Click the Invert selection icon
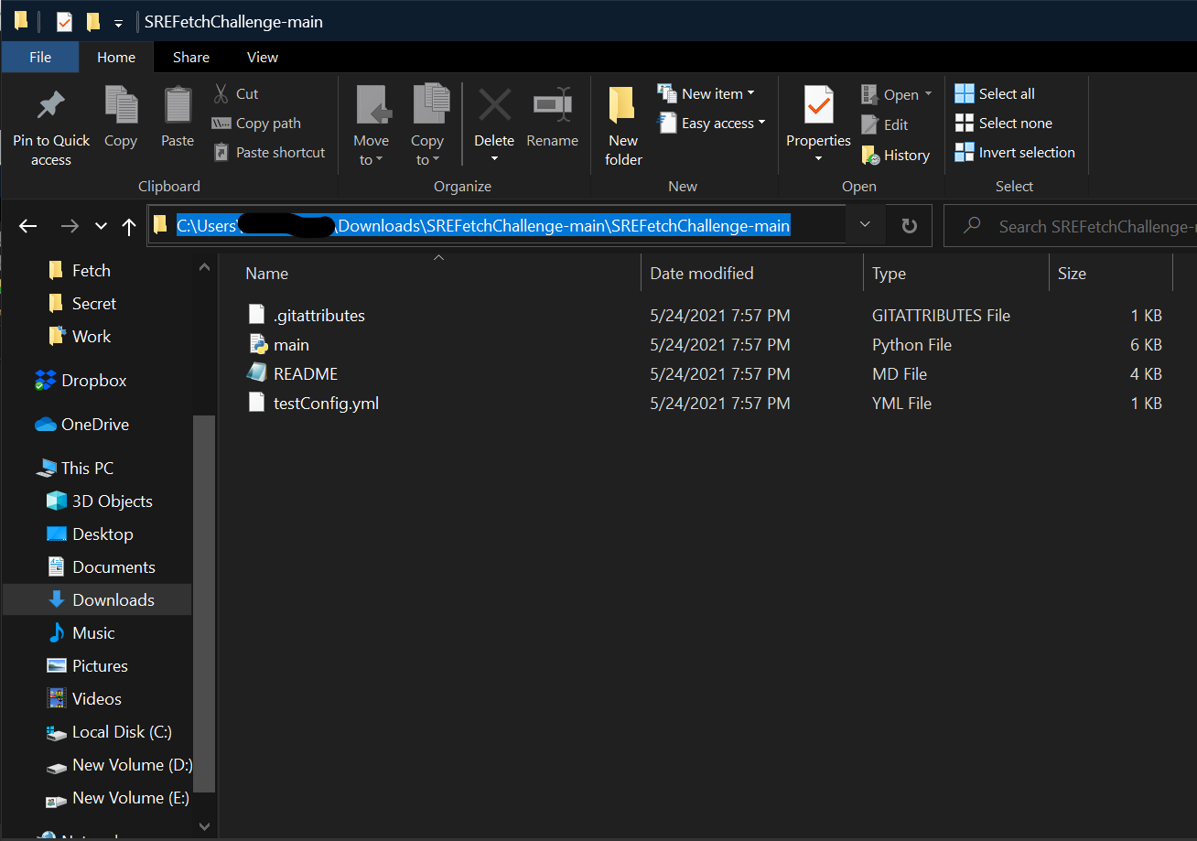The width and height of the screenshot is (1197, 841). click(965, 152)
